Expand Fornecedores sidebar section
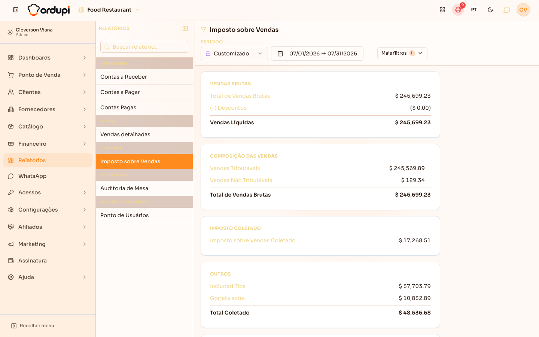 click(x=48, y=109)
